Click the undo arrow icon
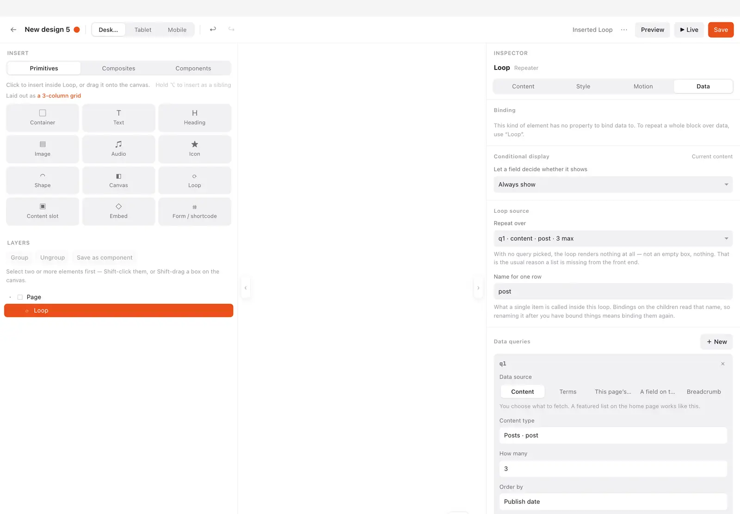Image resolution: width=740 pixels, height=514 pixels. pyautogui.click(x=213, y=30)
